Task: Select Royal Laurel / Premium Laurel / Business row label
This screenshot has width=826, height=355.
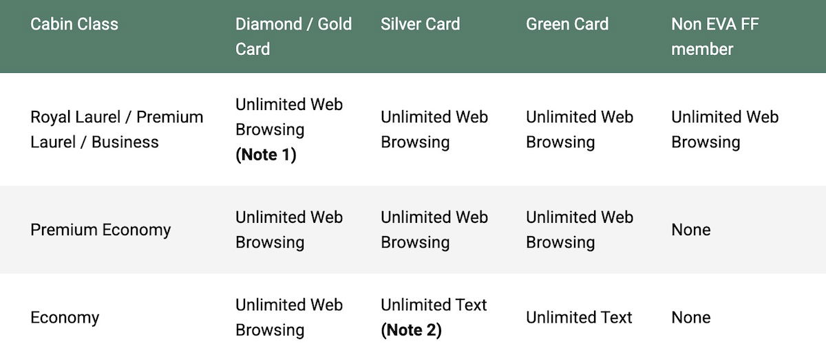Action: (x=117, y=129)
